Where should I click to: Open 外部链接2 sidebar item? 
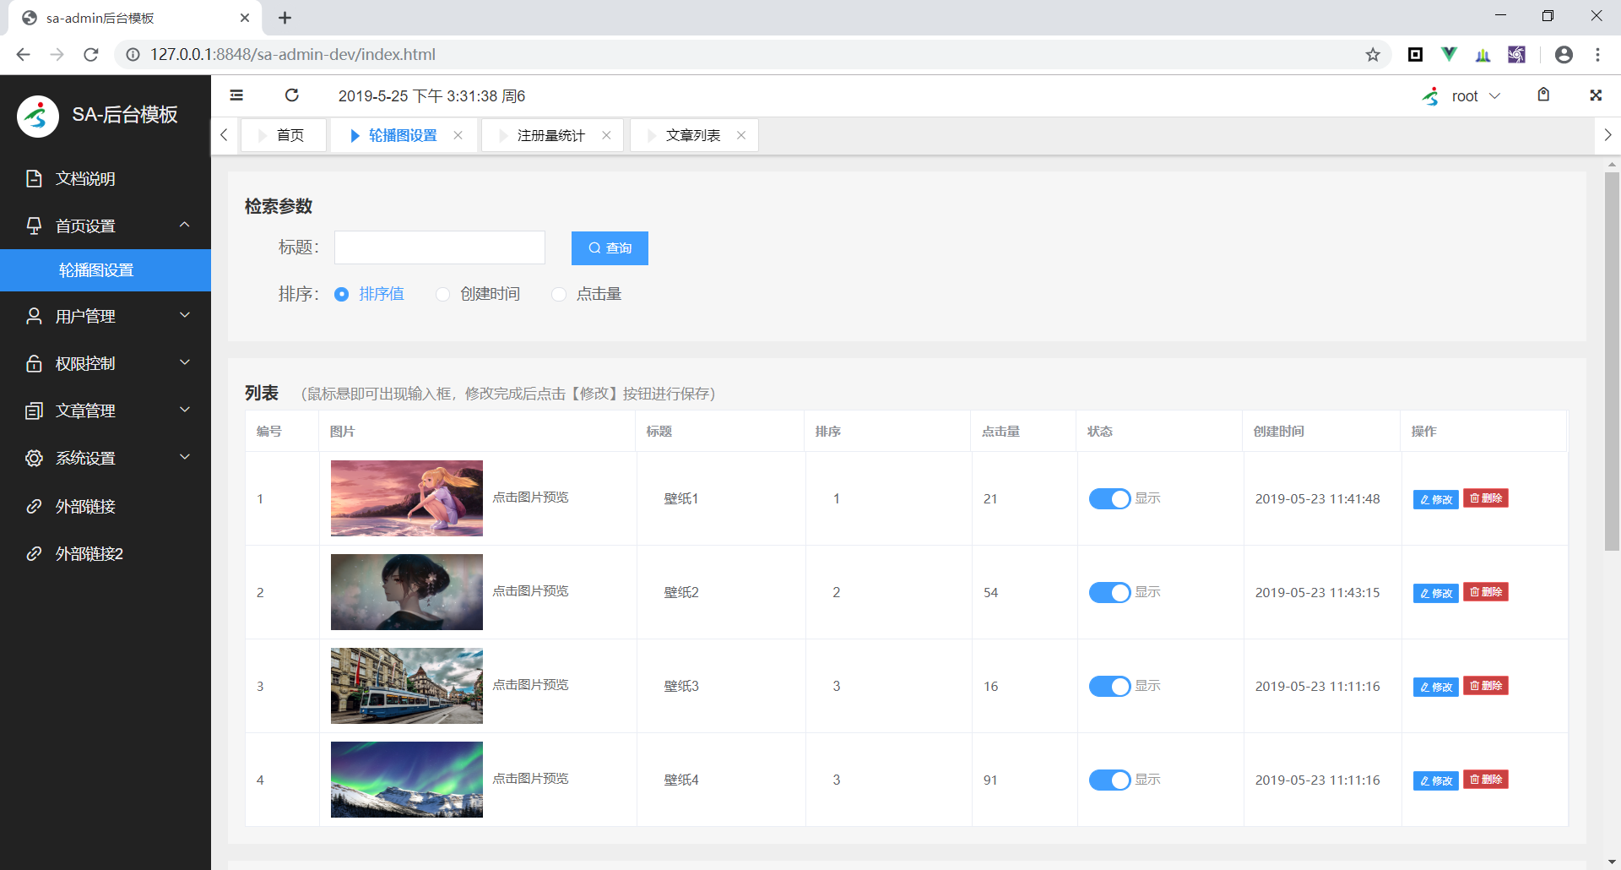point(106,553)
